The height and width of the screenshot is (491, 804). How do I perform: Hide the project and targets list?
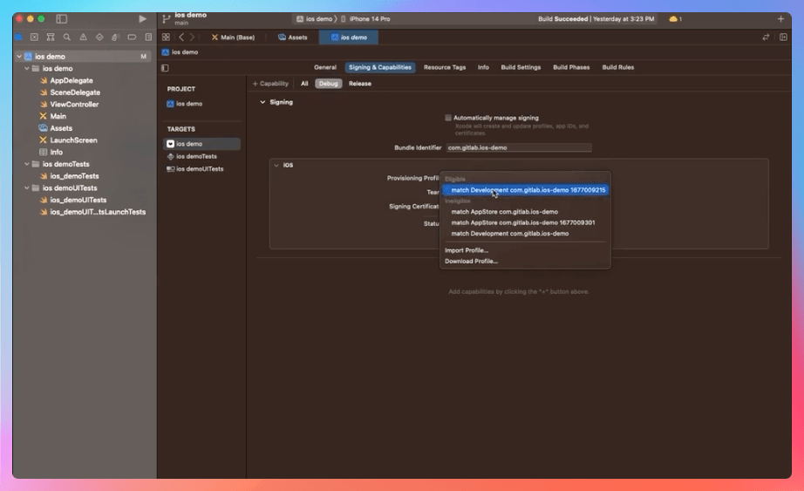165,68
